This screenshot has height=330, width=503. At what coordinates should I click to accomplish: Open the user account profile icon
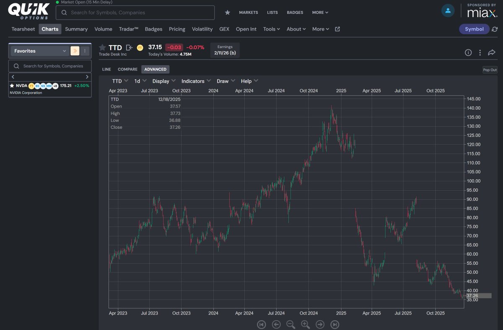coord(448,11)
